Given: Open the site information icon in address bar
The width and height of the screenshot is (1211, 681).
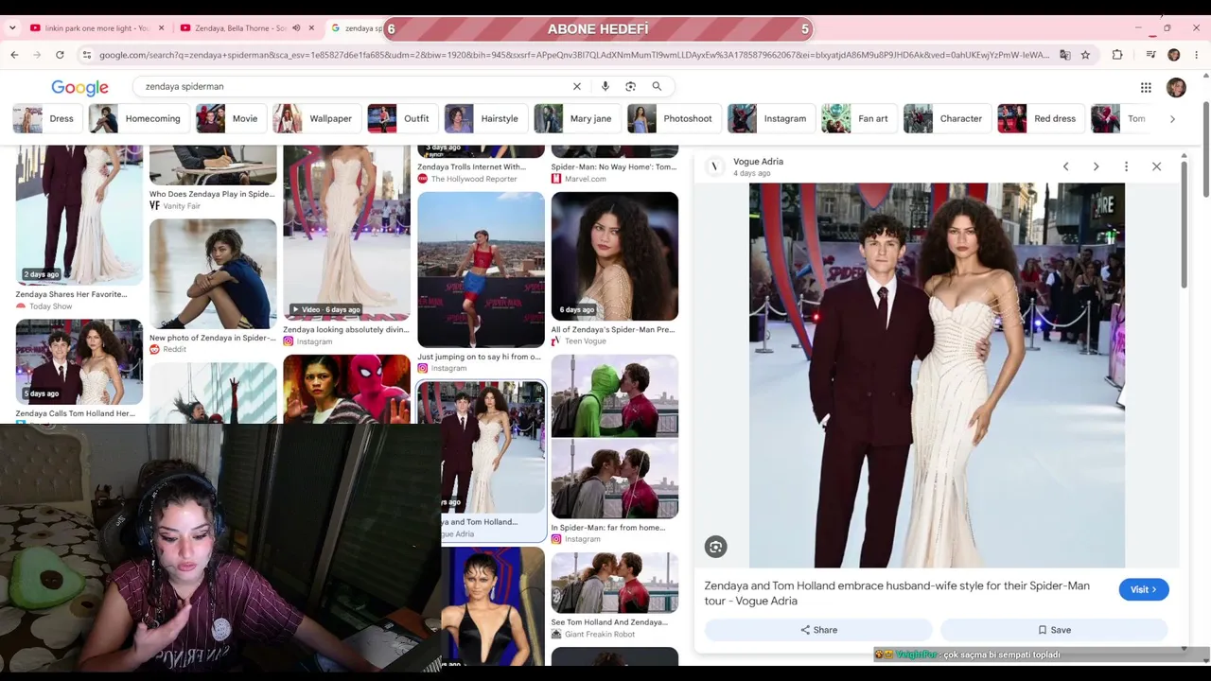Looking at the screenshot, I should point(87,55).
